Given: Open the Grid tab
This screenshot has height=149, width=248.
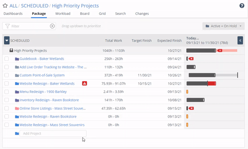Looking at the screenshot, I should click(x=102, y=14).
